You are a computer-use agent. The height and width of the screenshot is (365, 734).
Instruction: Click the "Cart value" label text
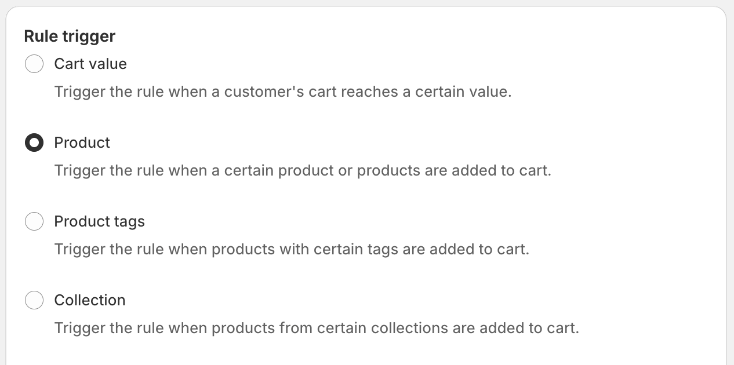[x=90, y=64]
